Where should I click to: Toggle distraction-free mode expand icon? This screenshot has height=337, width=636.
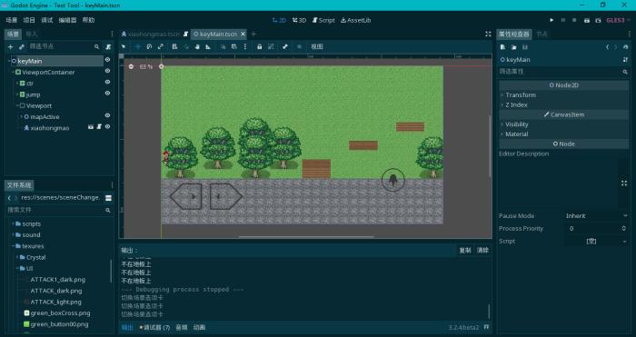point(488,35)
